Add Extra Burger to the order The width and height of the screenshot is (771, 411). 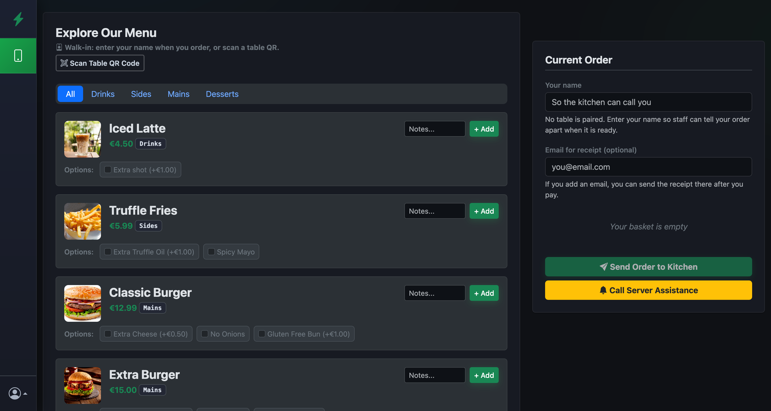[484, 375]
